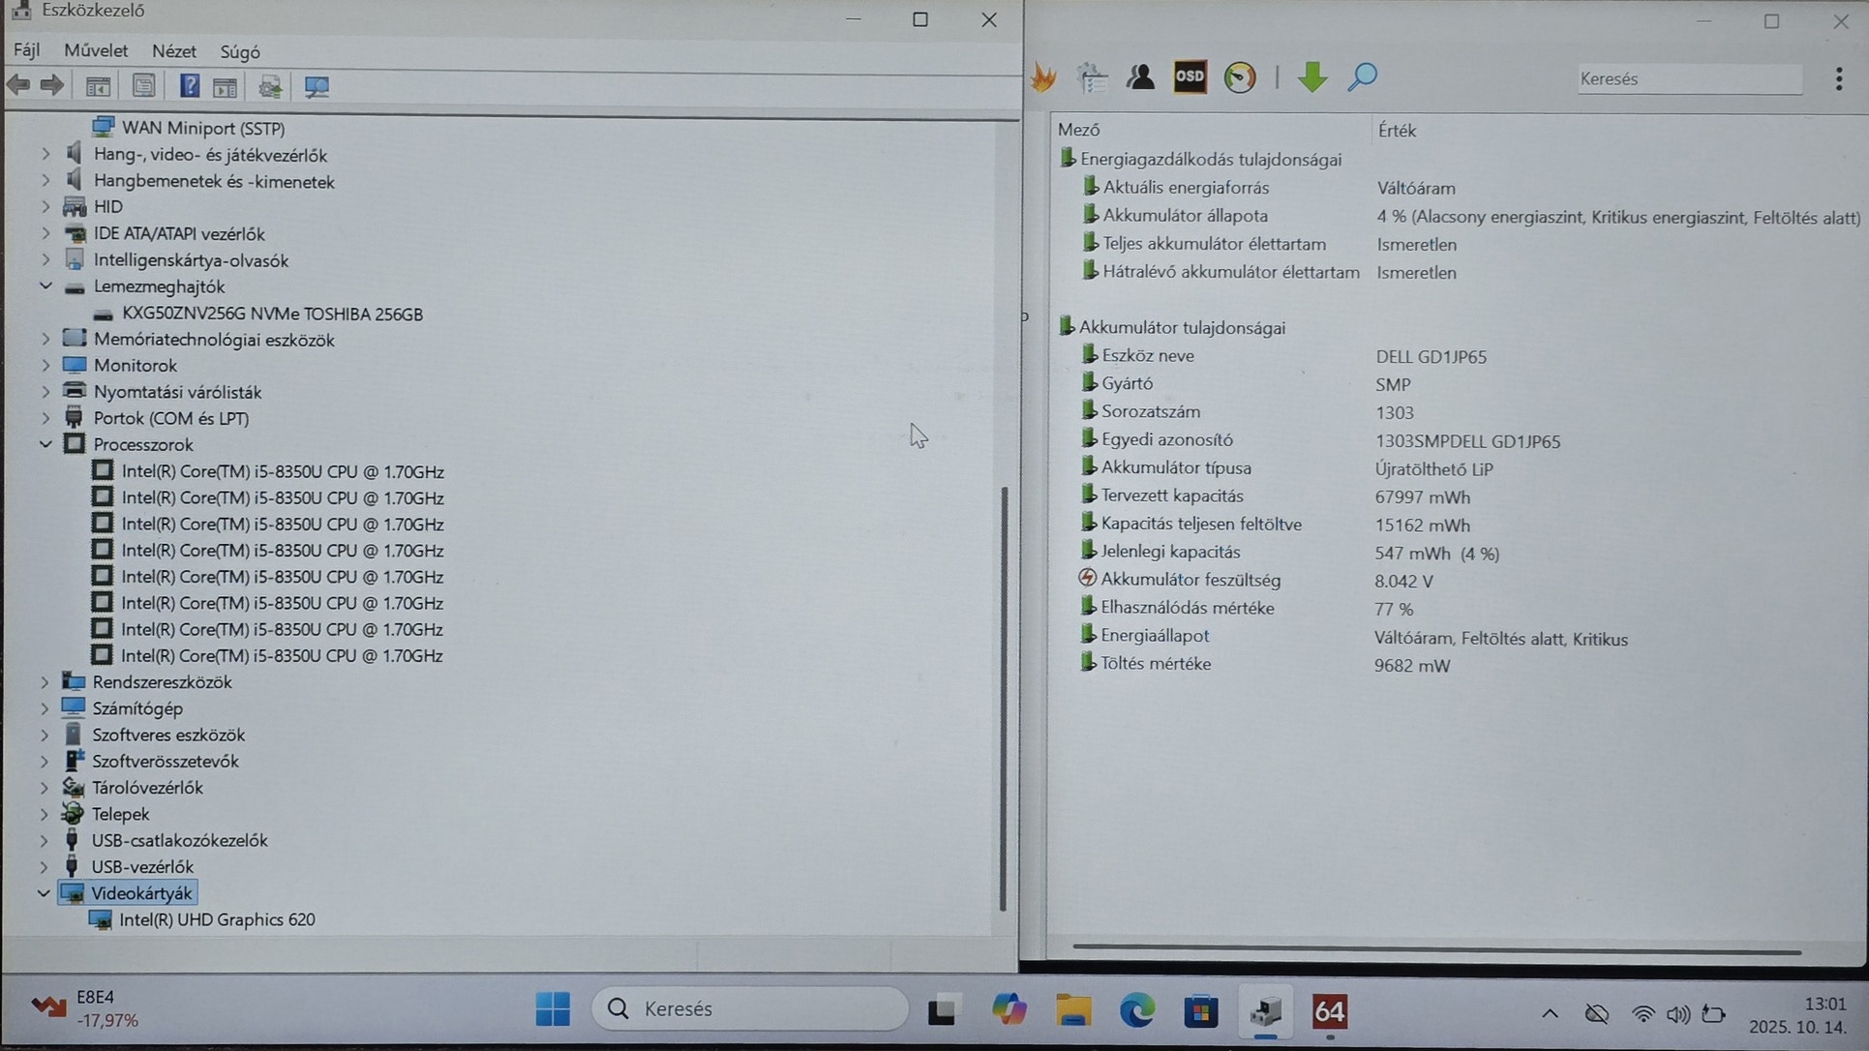Open the Nézet menu
Viewport: 1869px width, 1051px height.
tap(173, 51)
